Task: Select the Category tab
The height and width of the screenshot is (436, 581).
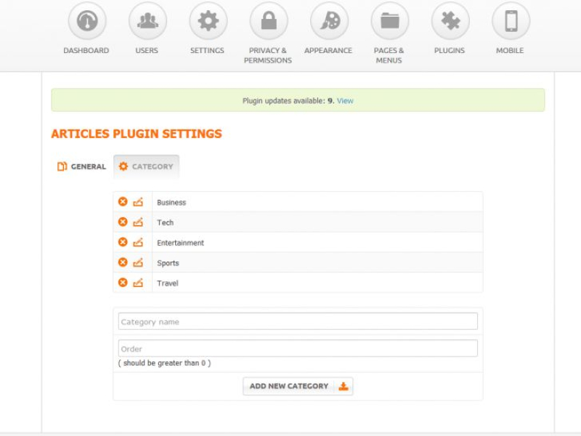Action: (146, 166)
